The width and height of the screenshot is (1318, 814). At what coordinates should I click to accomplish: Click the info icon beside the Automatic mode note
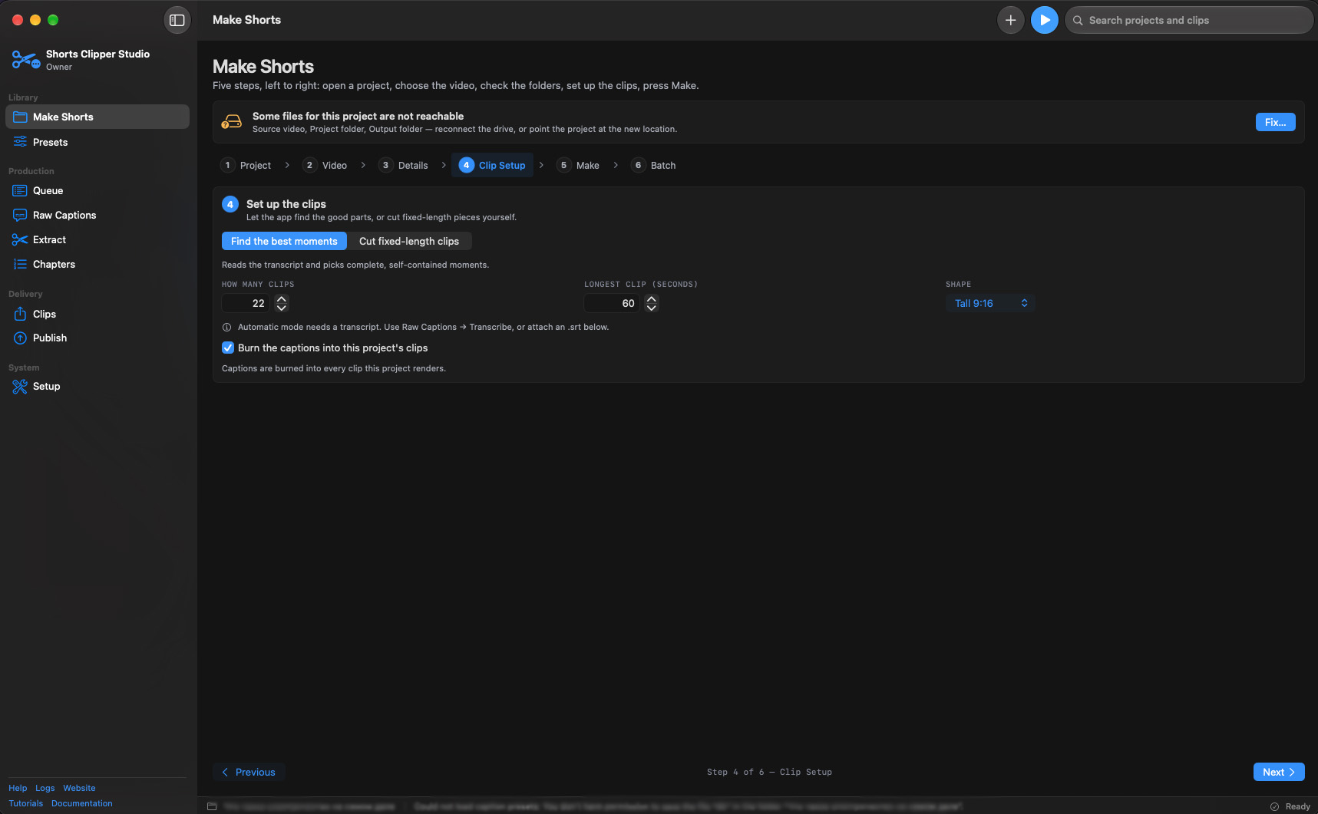[x=226, y=327]
